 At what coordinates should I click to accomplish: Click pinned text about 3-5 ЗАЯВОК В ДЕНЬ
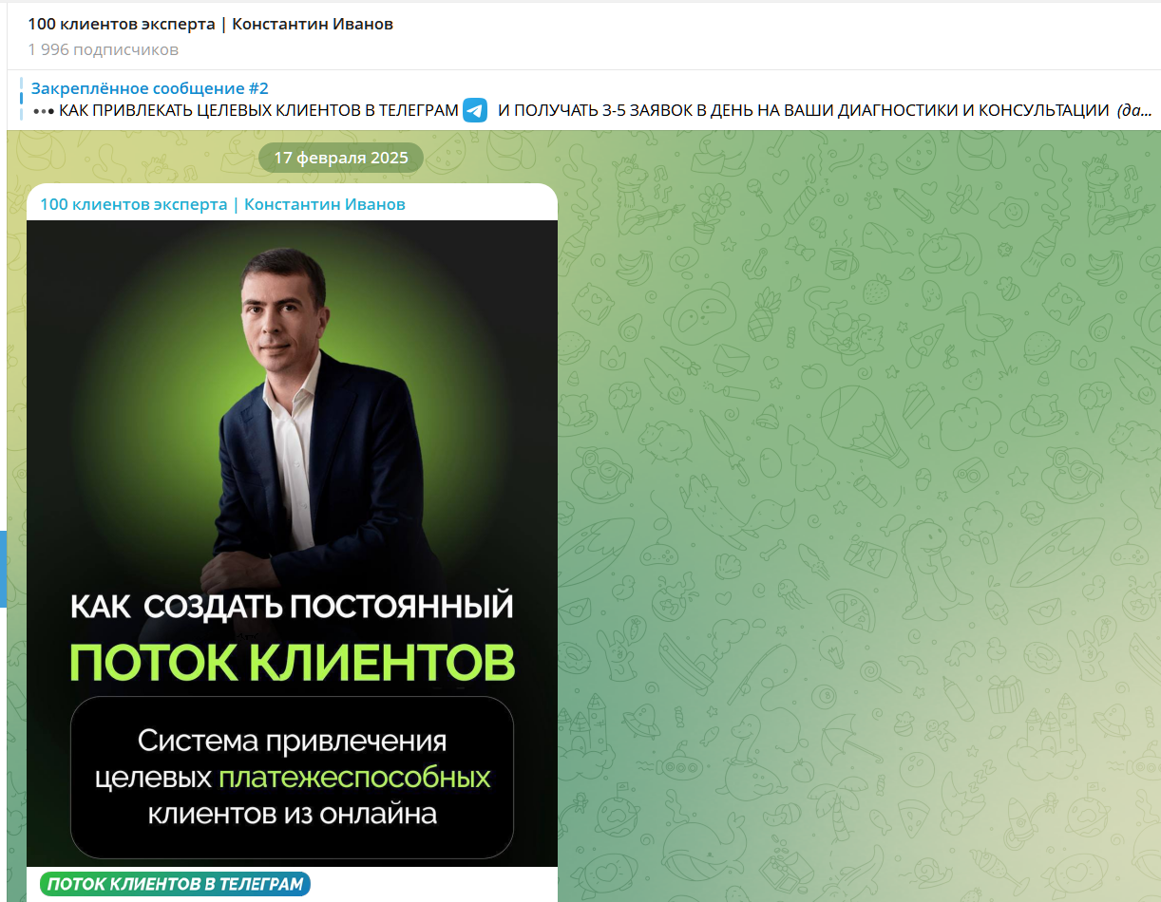point(804,110)
